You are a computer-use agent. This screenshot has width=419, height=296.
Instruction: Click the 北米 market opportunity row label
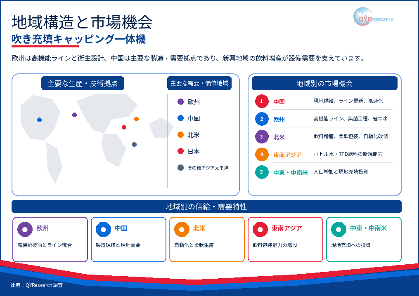279,137
